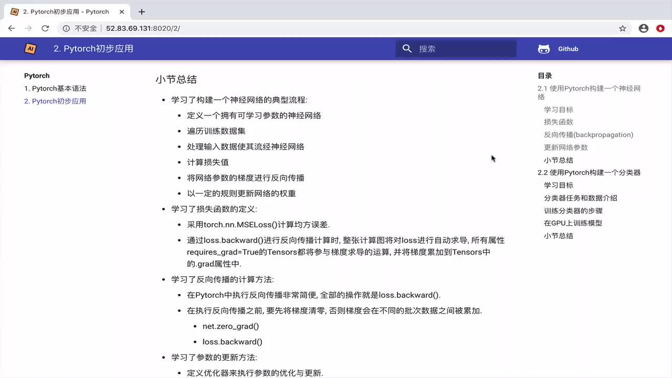The width and height of the screenshot is (672, 378).
Task: Click the red extension icon in toolbar
Action: tap(660, 28)
